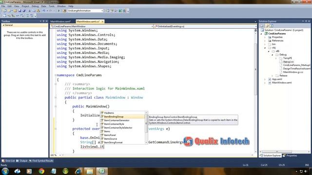Open the Debug menu
The image size is (312, 175).
click(x=35, y=6)
